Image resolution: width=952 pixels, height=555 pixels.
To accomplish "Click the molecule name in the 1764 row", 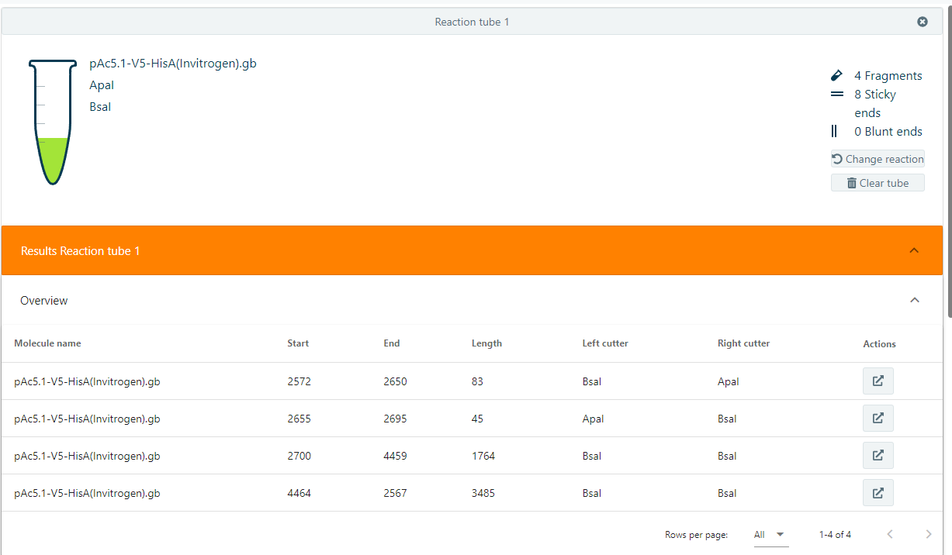I will pyautogui.click(x=87, y=456).
